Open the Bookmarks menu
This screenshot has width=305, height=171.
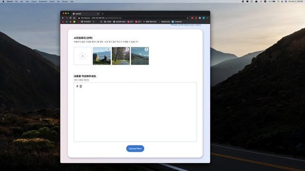[43, 1]
